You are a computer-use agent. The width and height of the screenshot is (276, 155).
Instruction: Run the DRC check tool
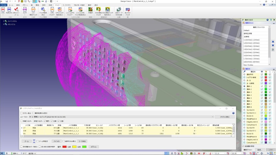[3, 10]
